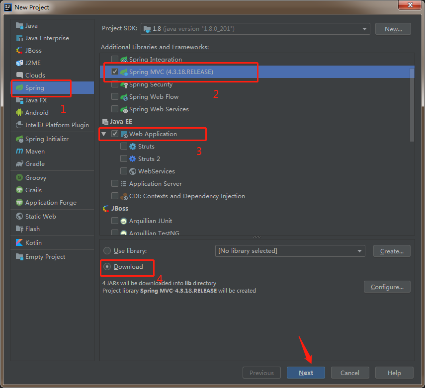Viewport: 425px width, 388px height.
Task: Click the Empty Project icon
Action: [x=19, y=256]
